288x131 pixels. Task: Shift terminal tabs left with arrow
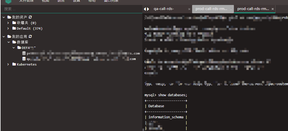point(145,9)
